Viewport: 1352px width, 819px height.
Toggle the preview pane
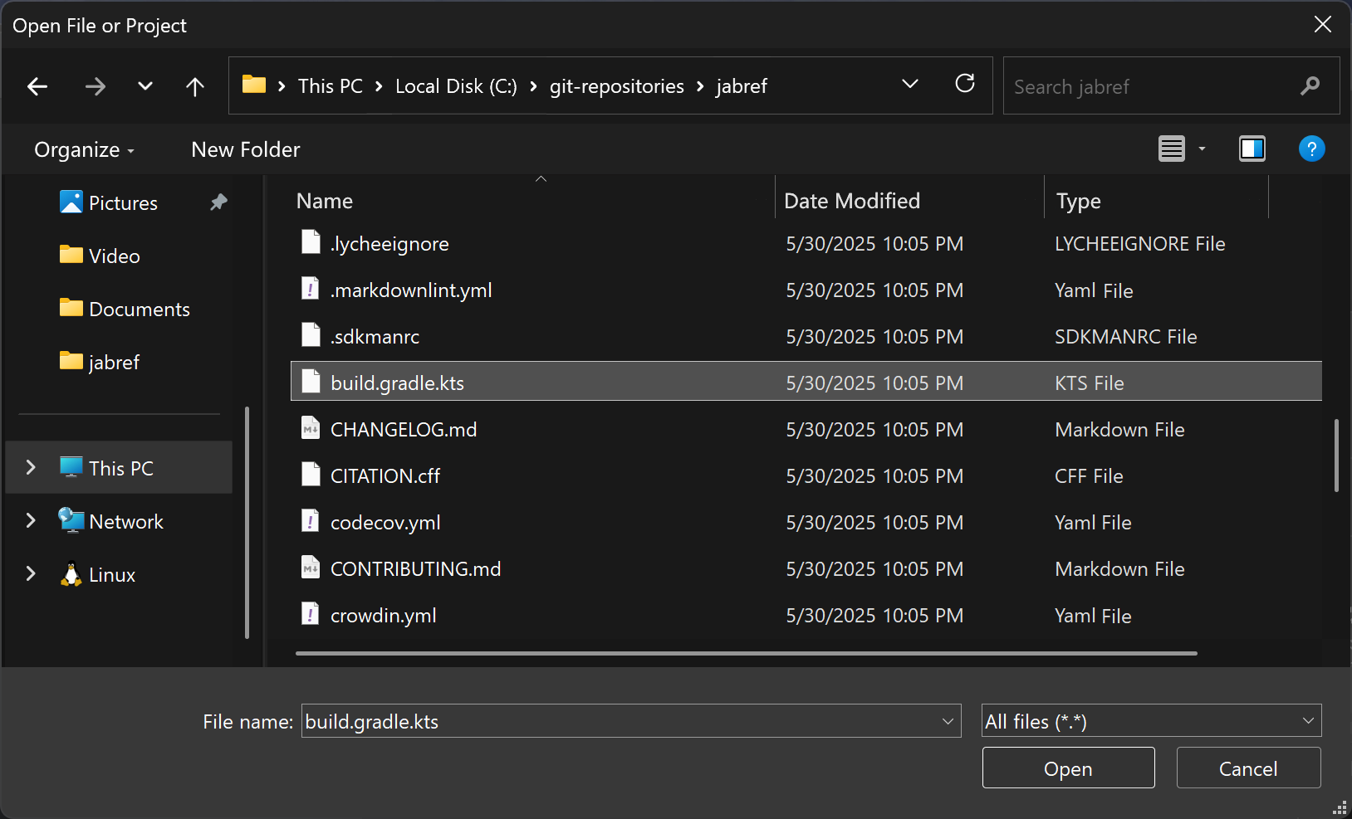tap(1252, 149)
